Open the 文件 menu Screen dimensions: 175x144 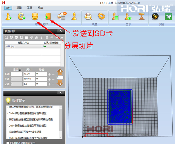pos(8,8)
